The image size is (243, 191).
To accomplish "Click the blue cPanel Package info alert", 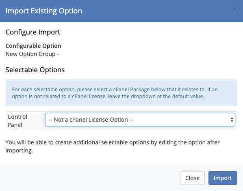I will (x=121, y=93).
